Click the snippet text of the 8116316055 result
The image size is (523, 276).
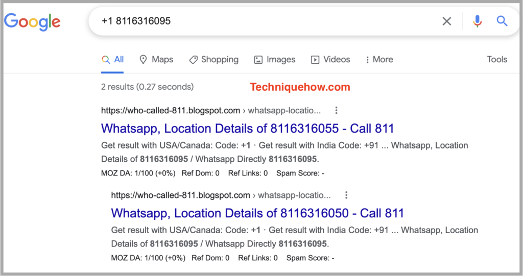click(284, 152)
